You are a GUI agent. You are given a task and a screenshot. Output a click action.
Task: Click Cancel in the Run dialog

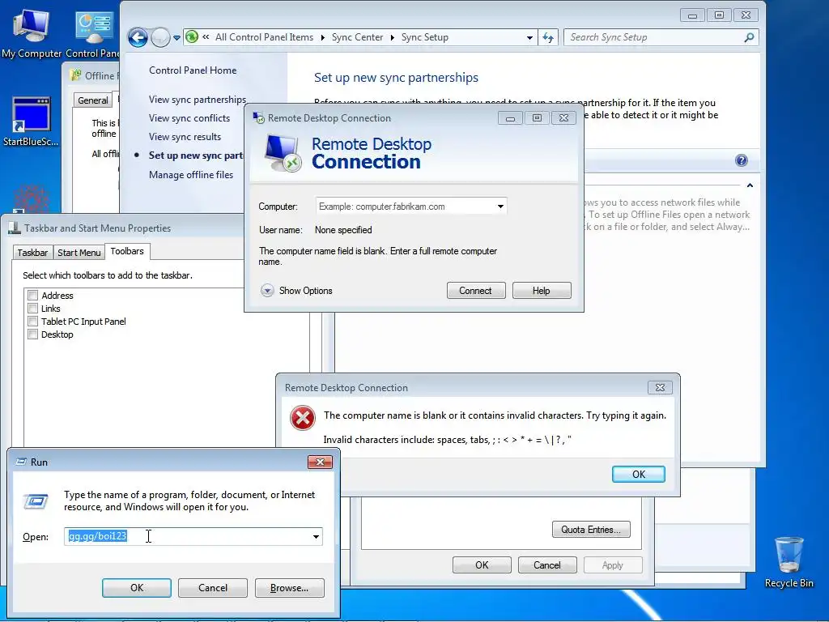pos(213,588)
